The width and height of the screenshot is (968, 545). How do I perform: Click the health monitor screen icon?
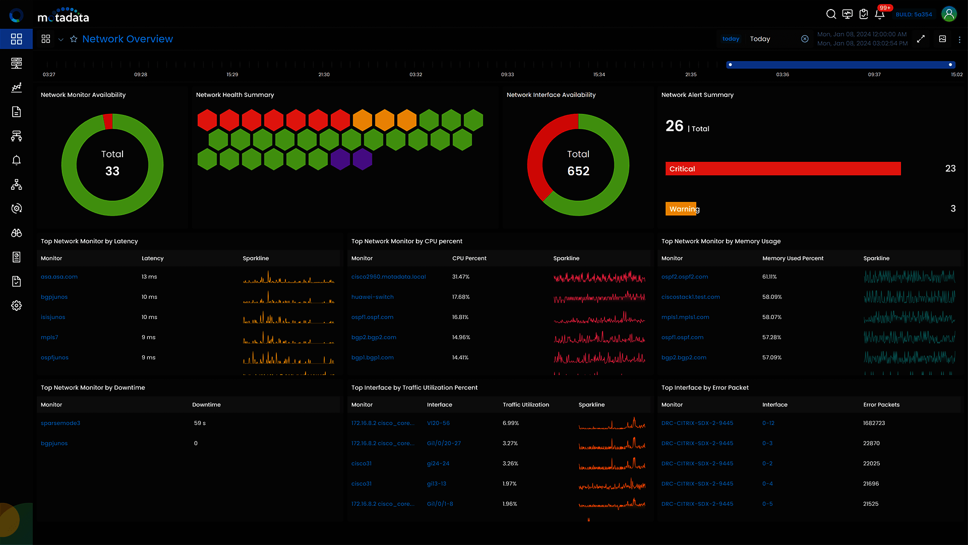coord(847,14)
